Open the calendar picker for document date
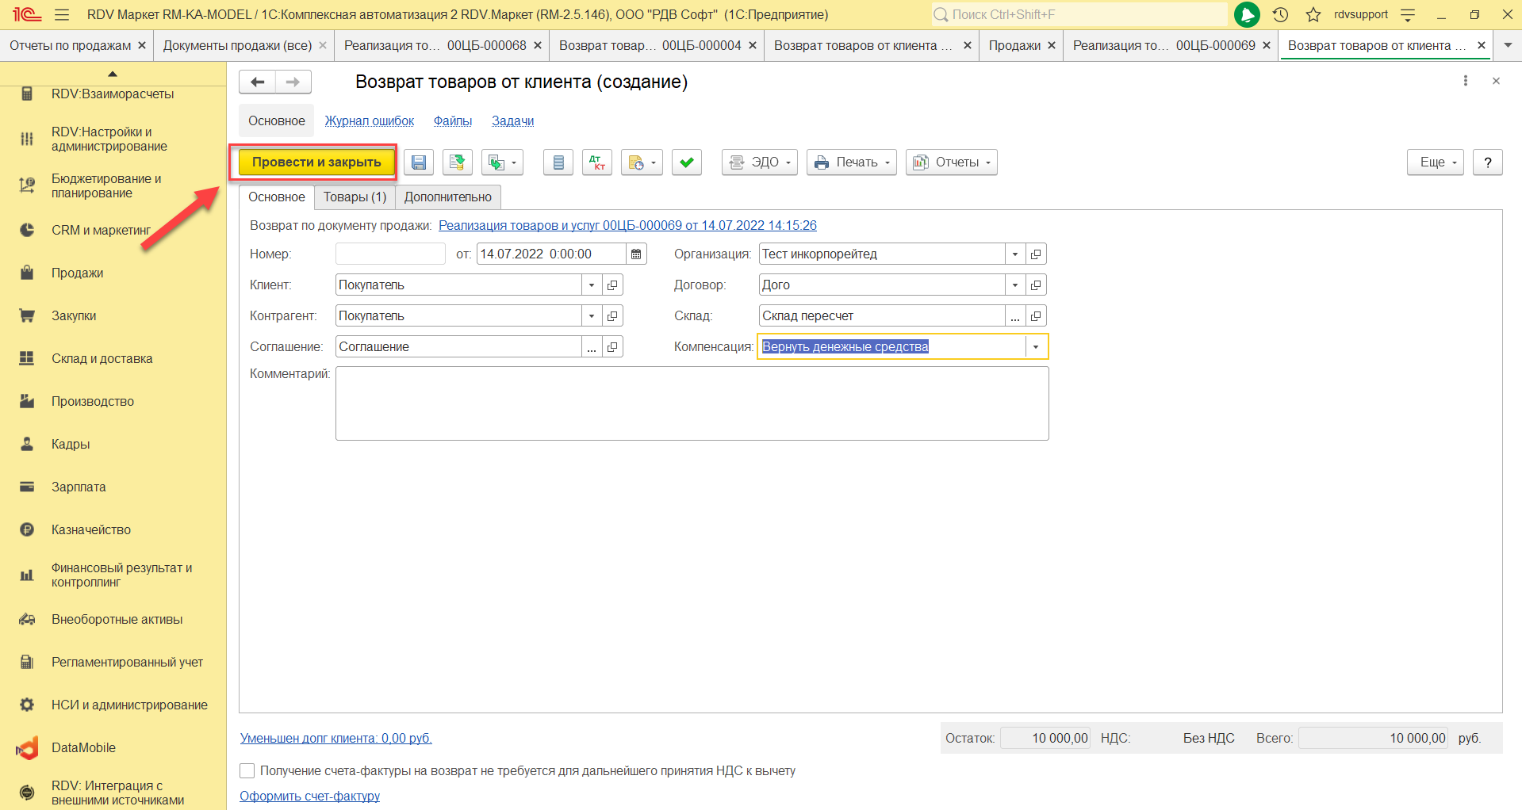This screenshot has width=1522, height=810. [636, 254]
